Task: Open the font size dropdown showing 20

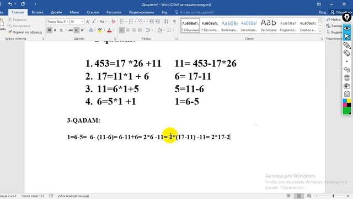Action: click(82, 22)
